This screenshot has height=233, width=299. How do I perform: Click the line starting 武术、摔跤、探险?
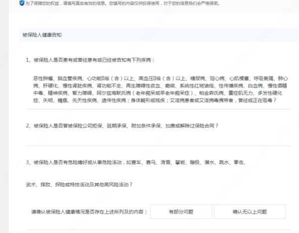[79, 184]
